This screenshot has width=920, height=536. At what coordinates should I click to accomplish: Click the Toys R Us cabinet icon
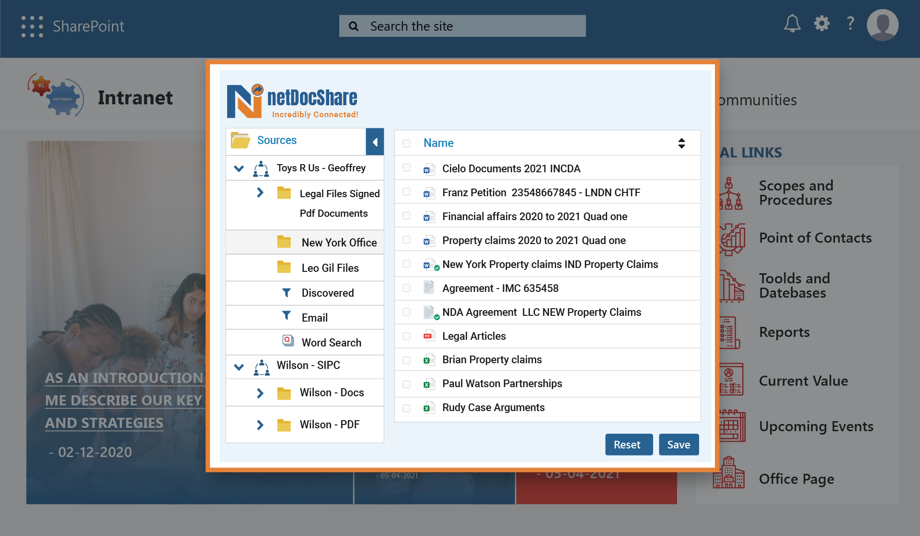tap(261, 168)
